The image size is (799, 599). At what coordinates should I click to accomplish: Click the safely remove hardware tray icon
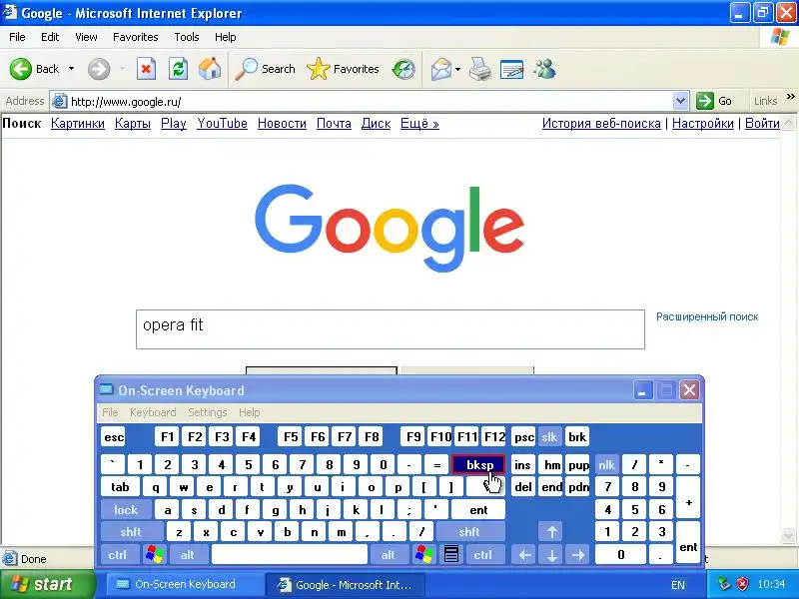[724, 584]
